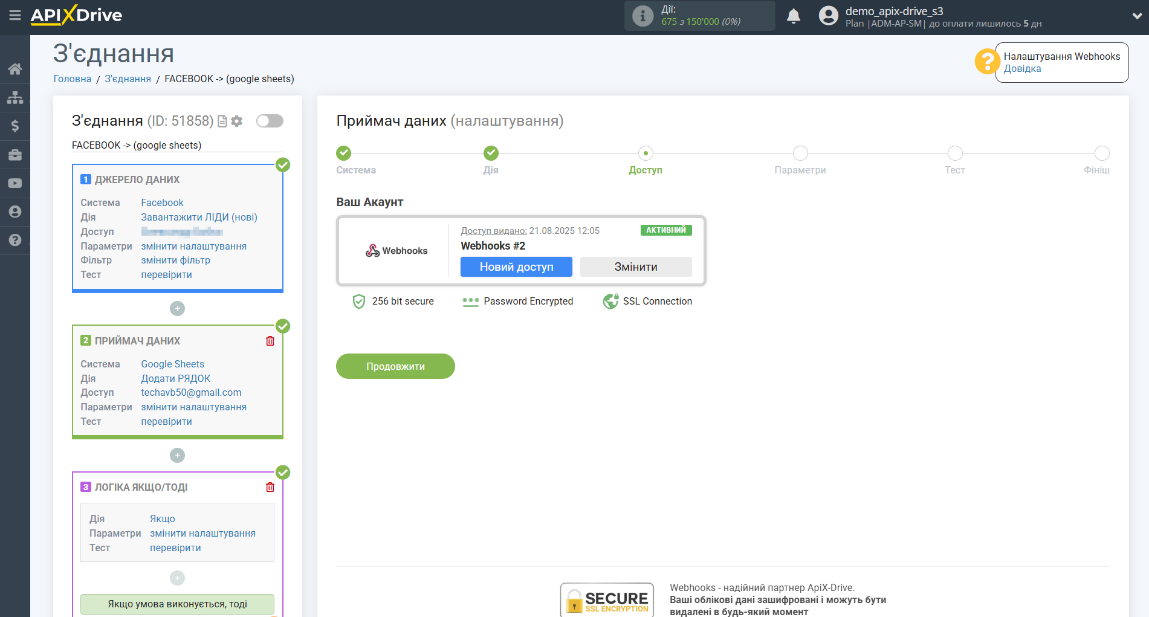This screenshot has height=617, width=1149.
Task: Click the Secure SSL Encryption badge
Action: [x=607, y=600]
